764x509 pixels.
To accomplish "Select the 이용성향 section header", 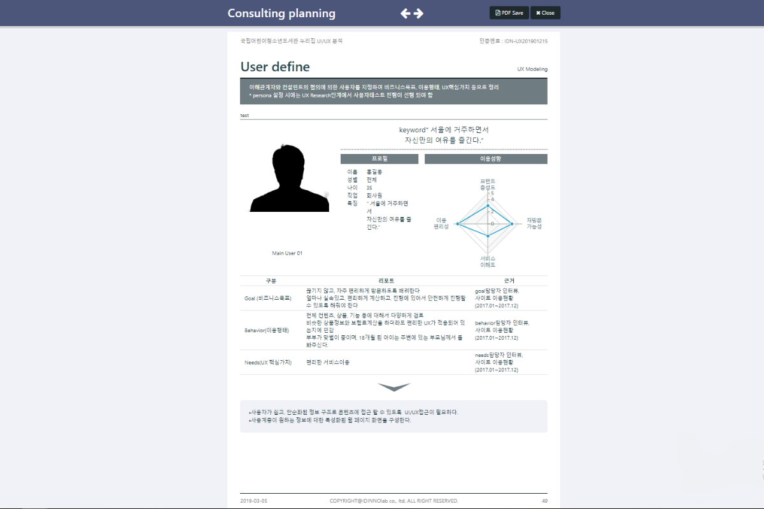I will (486, 158).
